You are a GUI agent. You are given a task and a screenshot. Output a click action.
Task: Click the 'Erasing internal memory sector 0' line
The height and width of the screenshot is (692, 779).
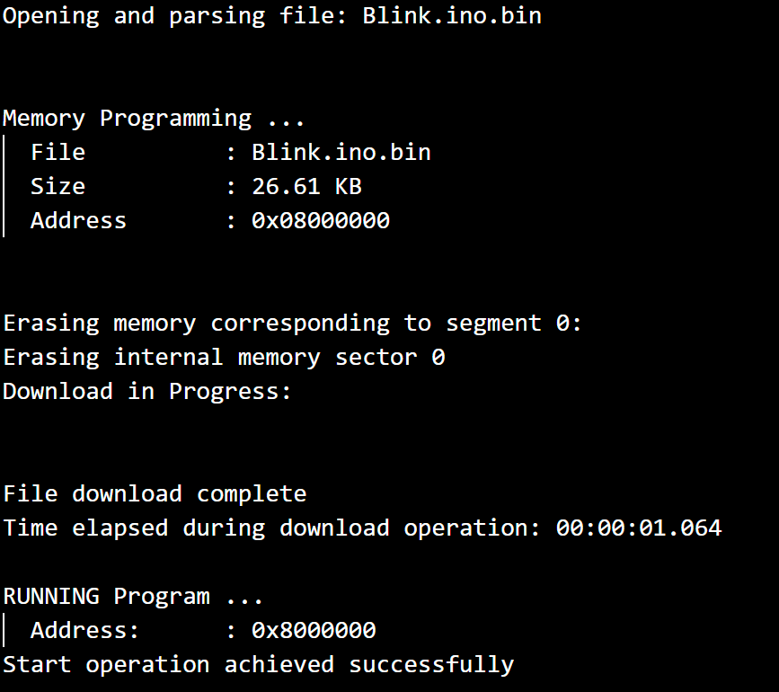[x=224, y=358]
